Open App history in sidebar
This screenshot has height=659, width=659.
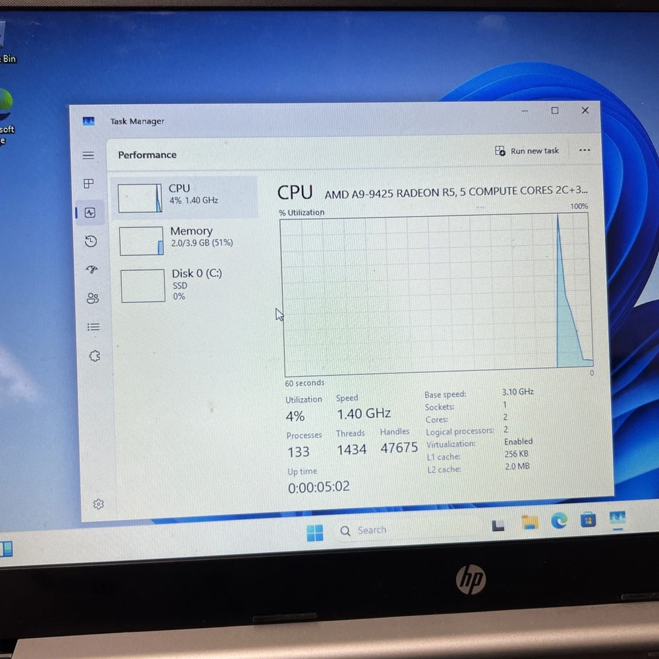coord(91,241)
